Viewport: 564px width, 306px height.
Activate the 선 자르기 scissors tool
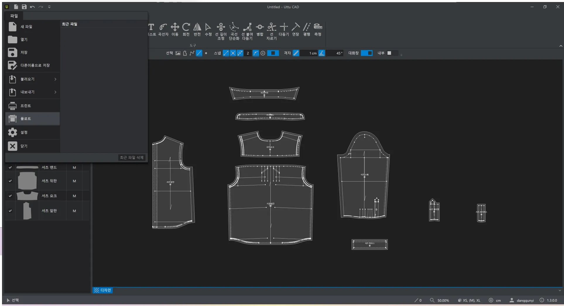(271, 31)
